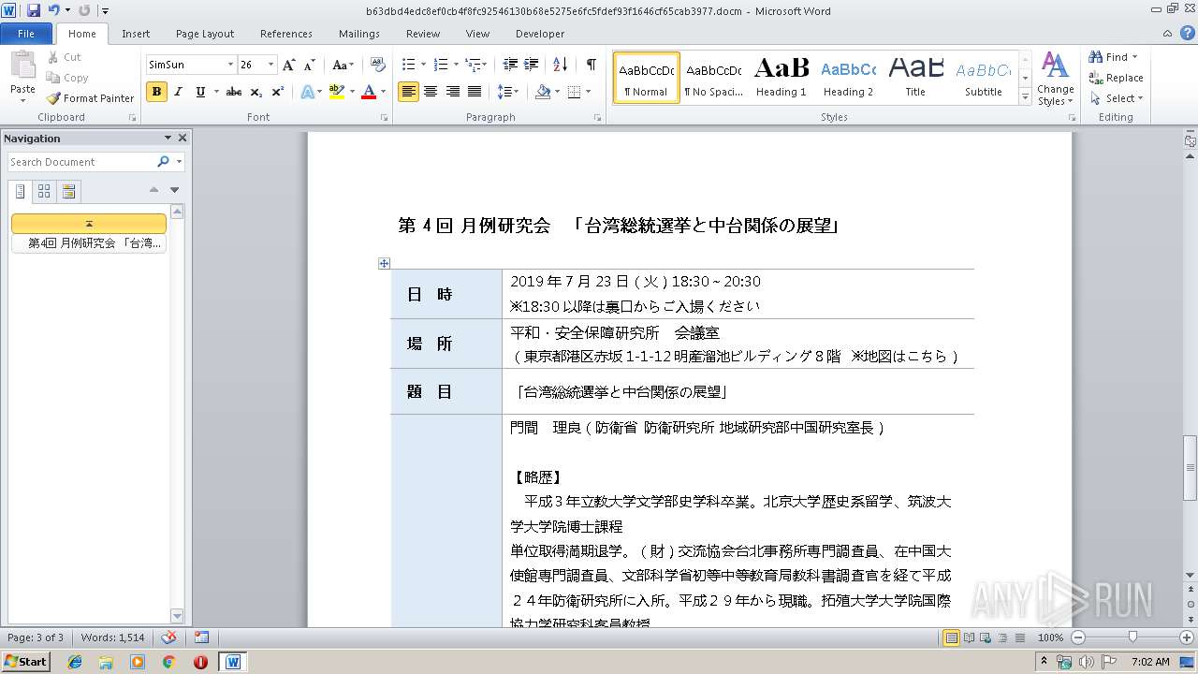Undo the last action
The image size is (1198, 674).
[x=53, y=10]
